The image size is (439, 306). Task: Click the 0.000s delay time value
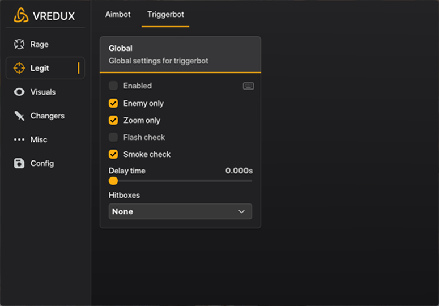pos(238,171)
